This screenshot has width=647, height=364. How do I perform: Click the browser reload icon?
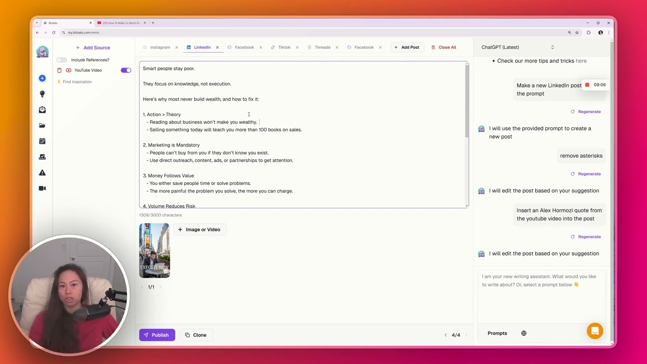(54, 32)
